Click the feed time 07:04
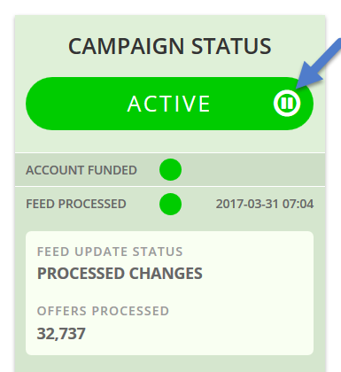The height and width of the screenshot is (372, 341). click(x=298, y=204)
